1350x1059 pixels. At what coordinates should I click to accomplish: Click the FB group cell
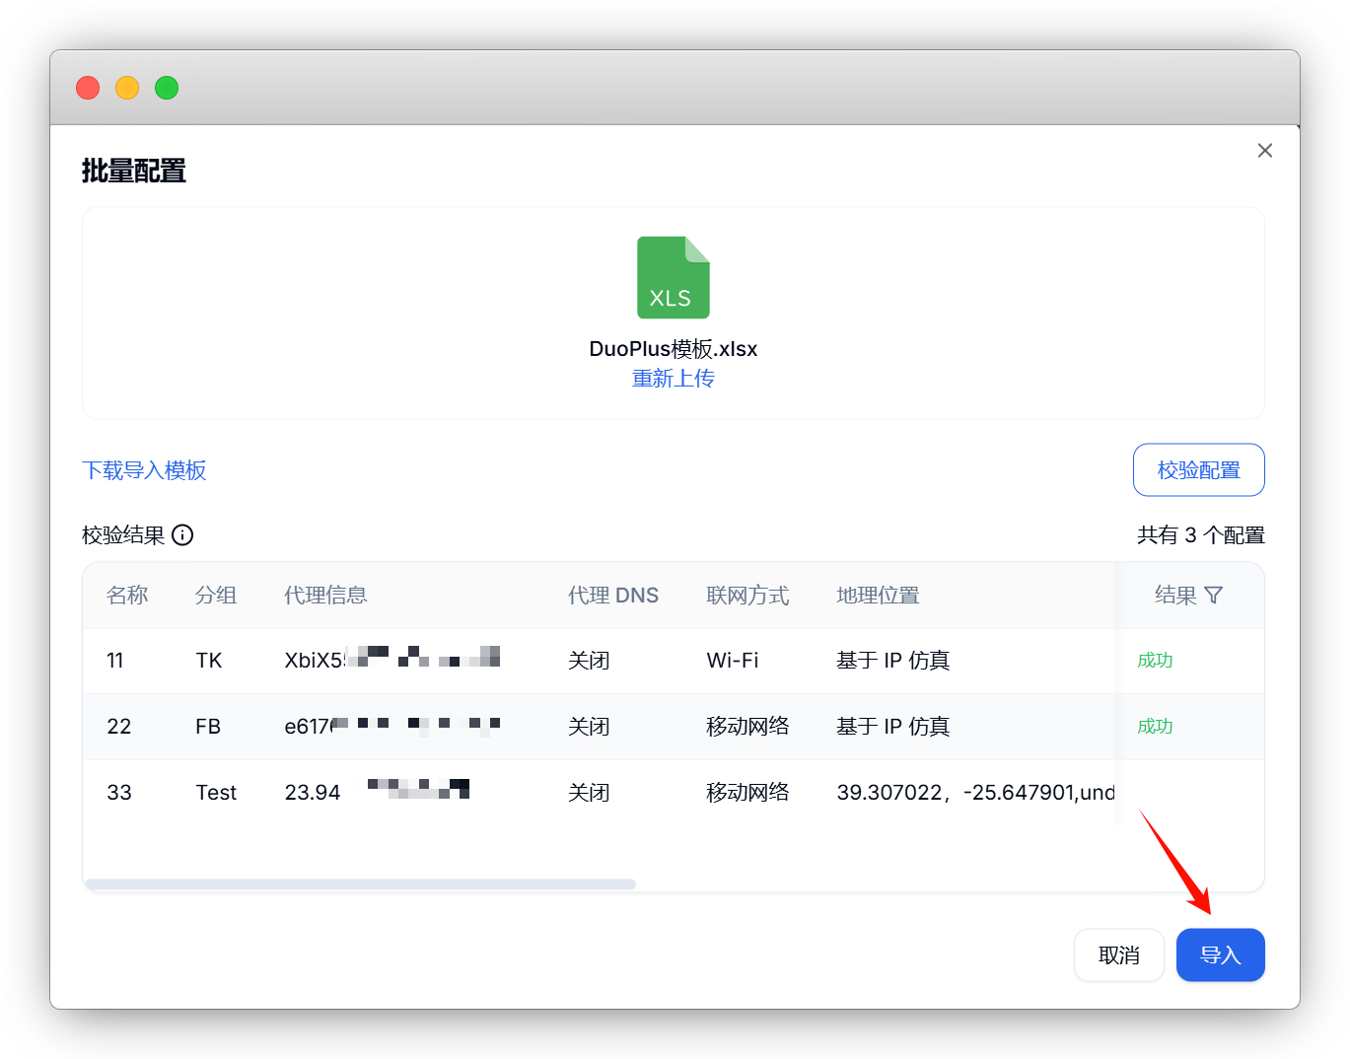click(208, 727)
